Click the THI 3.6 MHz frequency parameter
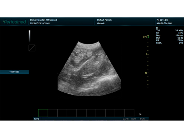Image resolution: width=184 pixels, height=138 pixels. click(x=170, y=30)
